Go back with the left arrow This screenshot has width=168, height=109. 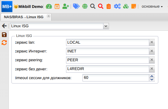point(4,26)
